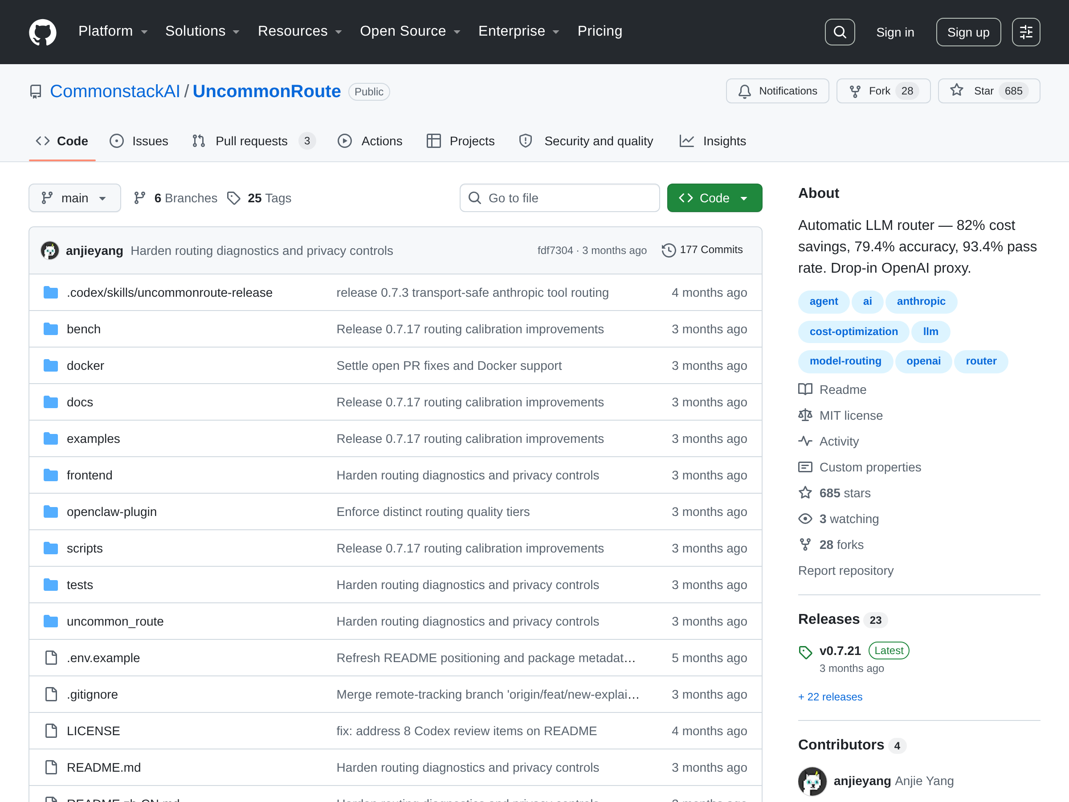This screenshot has height=802, width=1069.
Task: Click the openclaw-plugin folder icon
Action: [x=51, y=511]
